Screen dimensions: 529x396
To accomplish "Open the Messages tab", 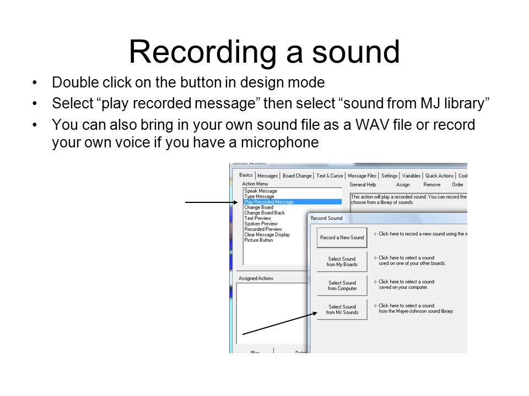I will click(268, 176).
